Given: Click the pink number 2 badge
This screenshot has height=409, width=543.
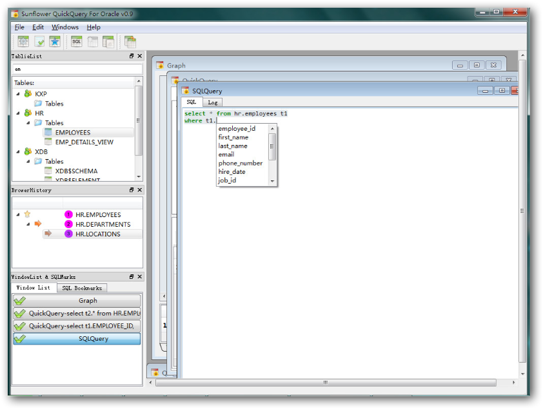Looking at the screenshot, I should [68, 224].
